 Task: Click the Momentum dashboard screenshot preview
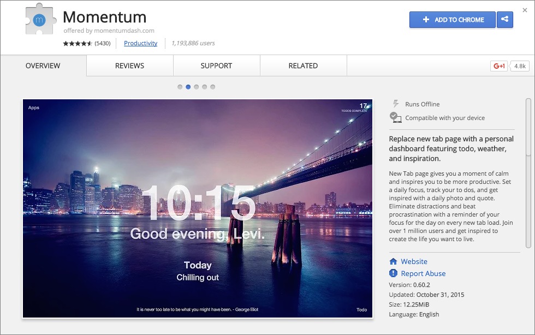coord(198,208)
